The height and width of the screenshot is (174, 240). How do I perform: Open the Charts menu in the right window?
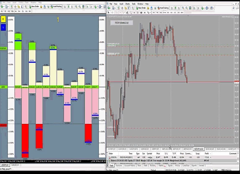(128, 4)
